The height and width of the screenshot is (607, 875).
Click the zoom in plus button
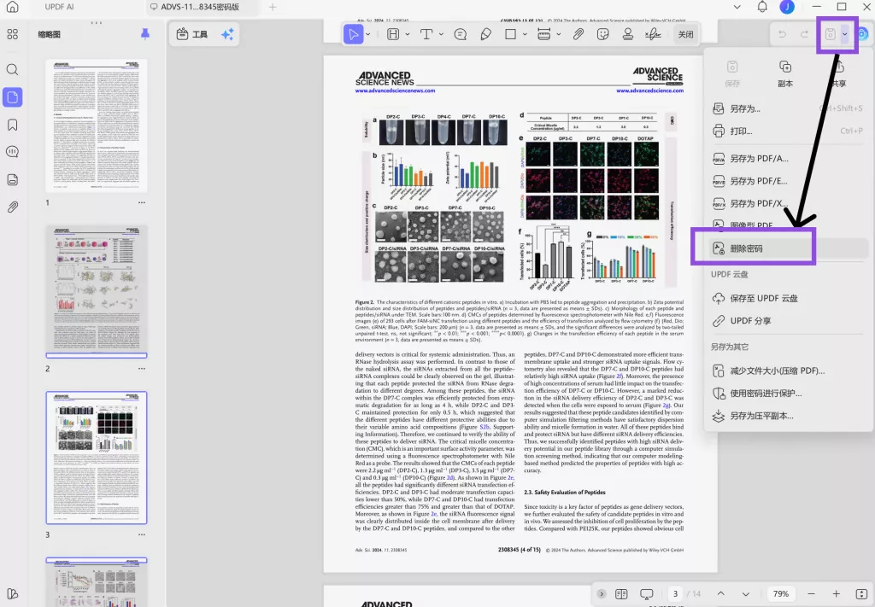pos(837,594)
